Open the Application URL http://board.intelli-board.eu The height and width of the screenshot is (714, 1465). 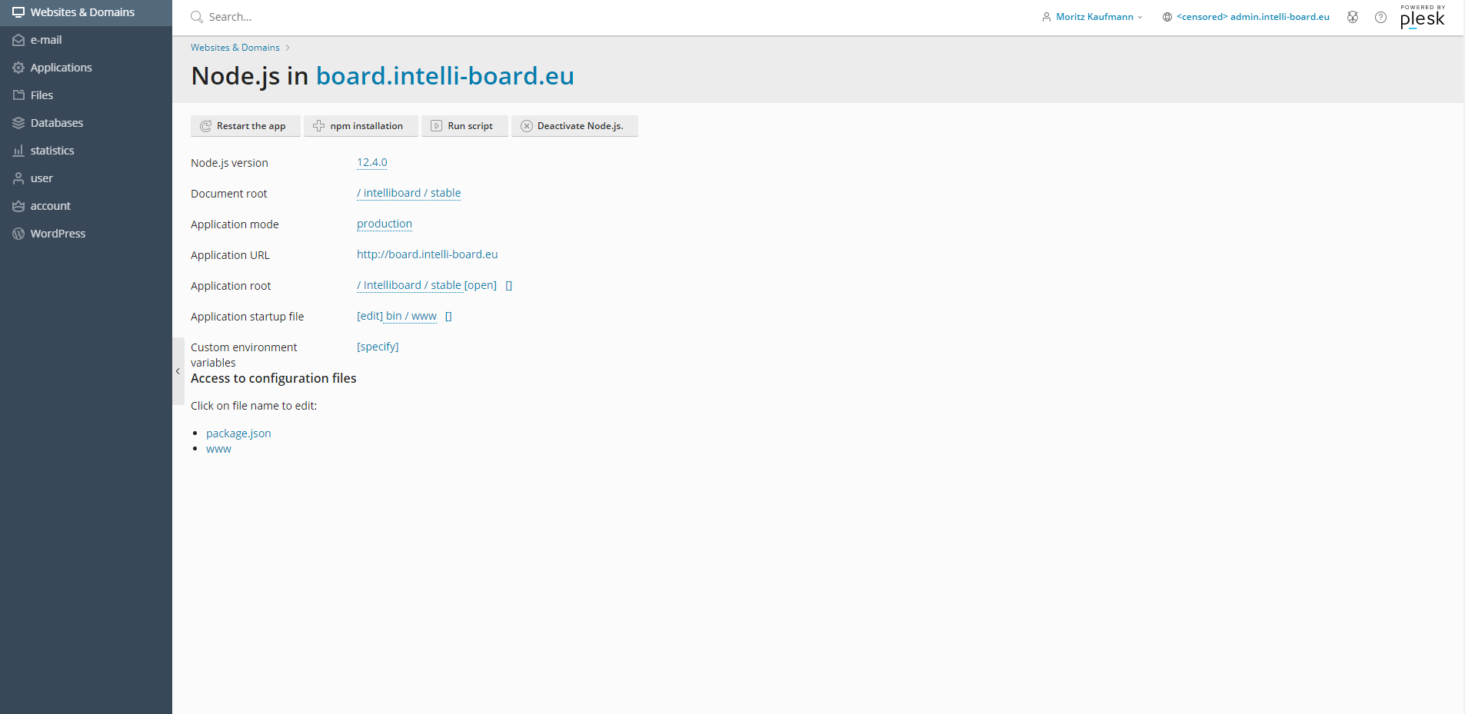click(x=428, y=254)
